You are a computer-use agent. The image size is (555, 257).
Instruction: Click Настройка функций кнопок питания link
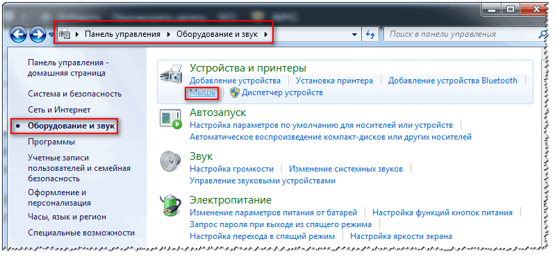coord(442,213)
